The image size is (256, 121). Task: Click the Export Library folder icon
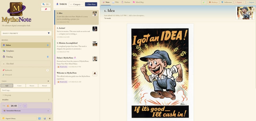[x=3, y=118]
